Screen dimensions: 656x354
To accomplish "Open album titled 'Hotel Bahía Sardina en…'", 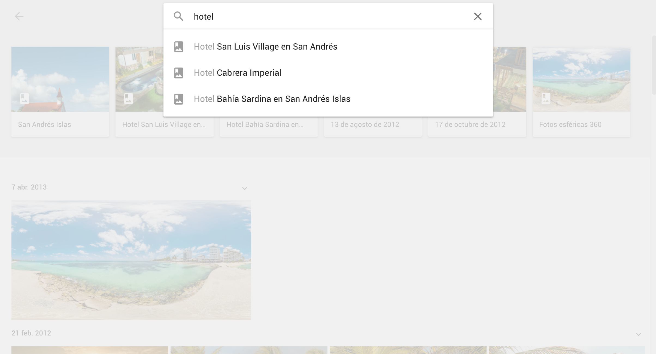I will 265,124.
